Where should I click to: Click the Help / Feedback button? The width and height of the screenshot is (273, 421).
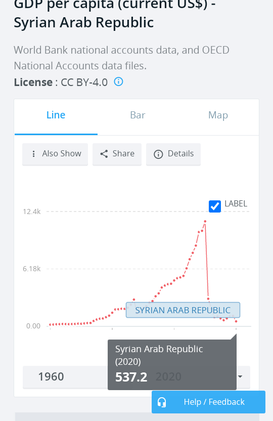(x=209, y=402)
